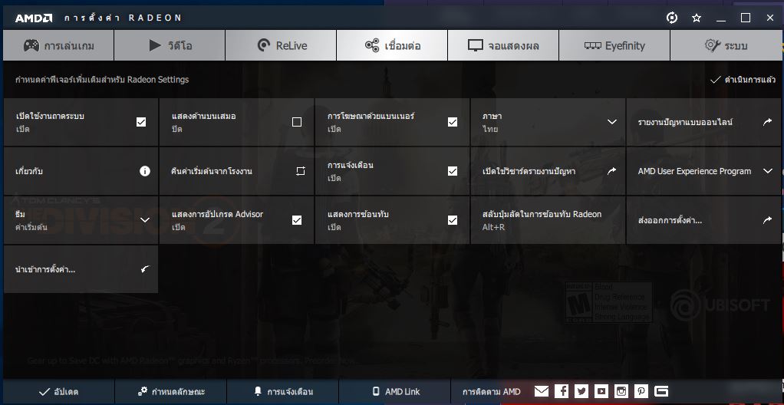This screenshot has height=405, width=784.
Task: Open the การเล่นเกม (Gaming) tab
Action: click(x=58, y=45)
